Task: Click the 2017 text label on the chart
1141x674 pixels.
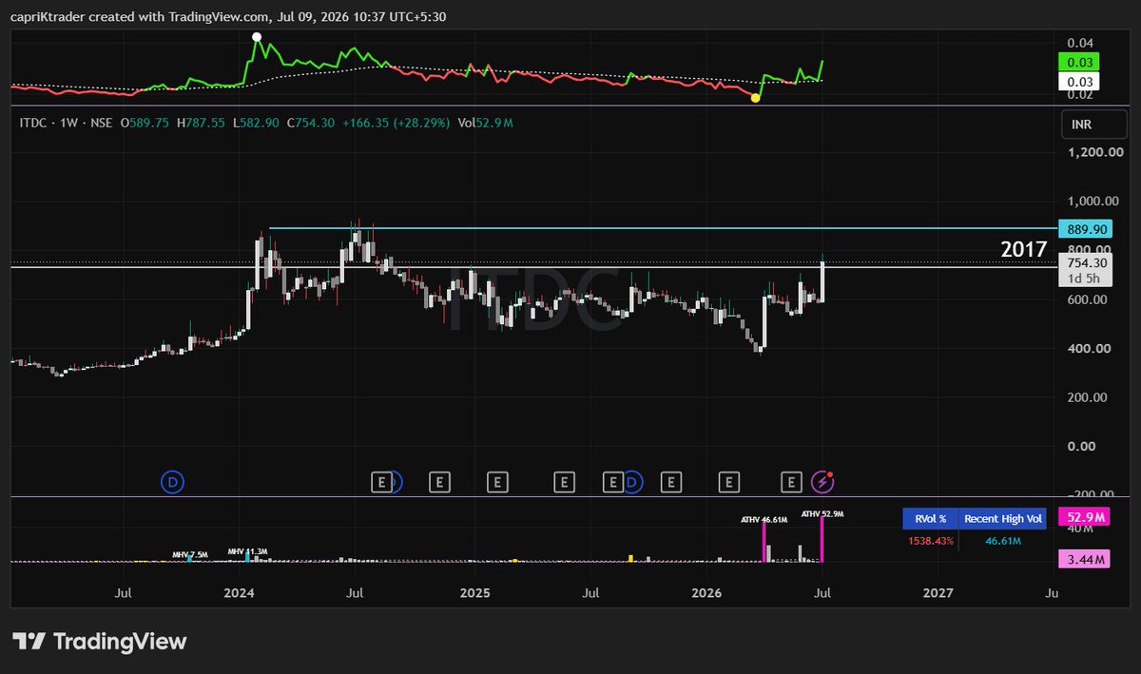Action: point(1023,250)
